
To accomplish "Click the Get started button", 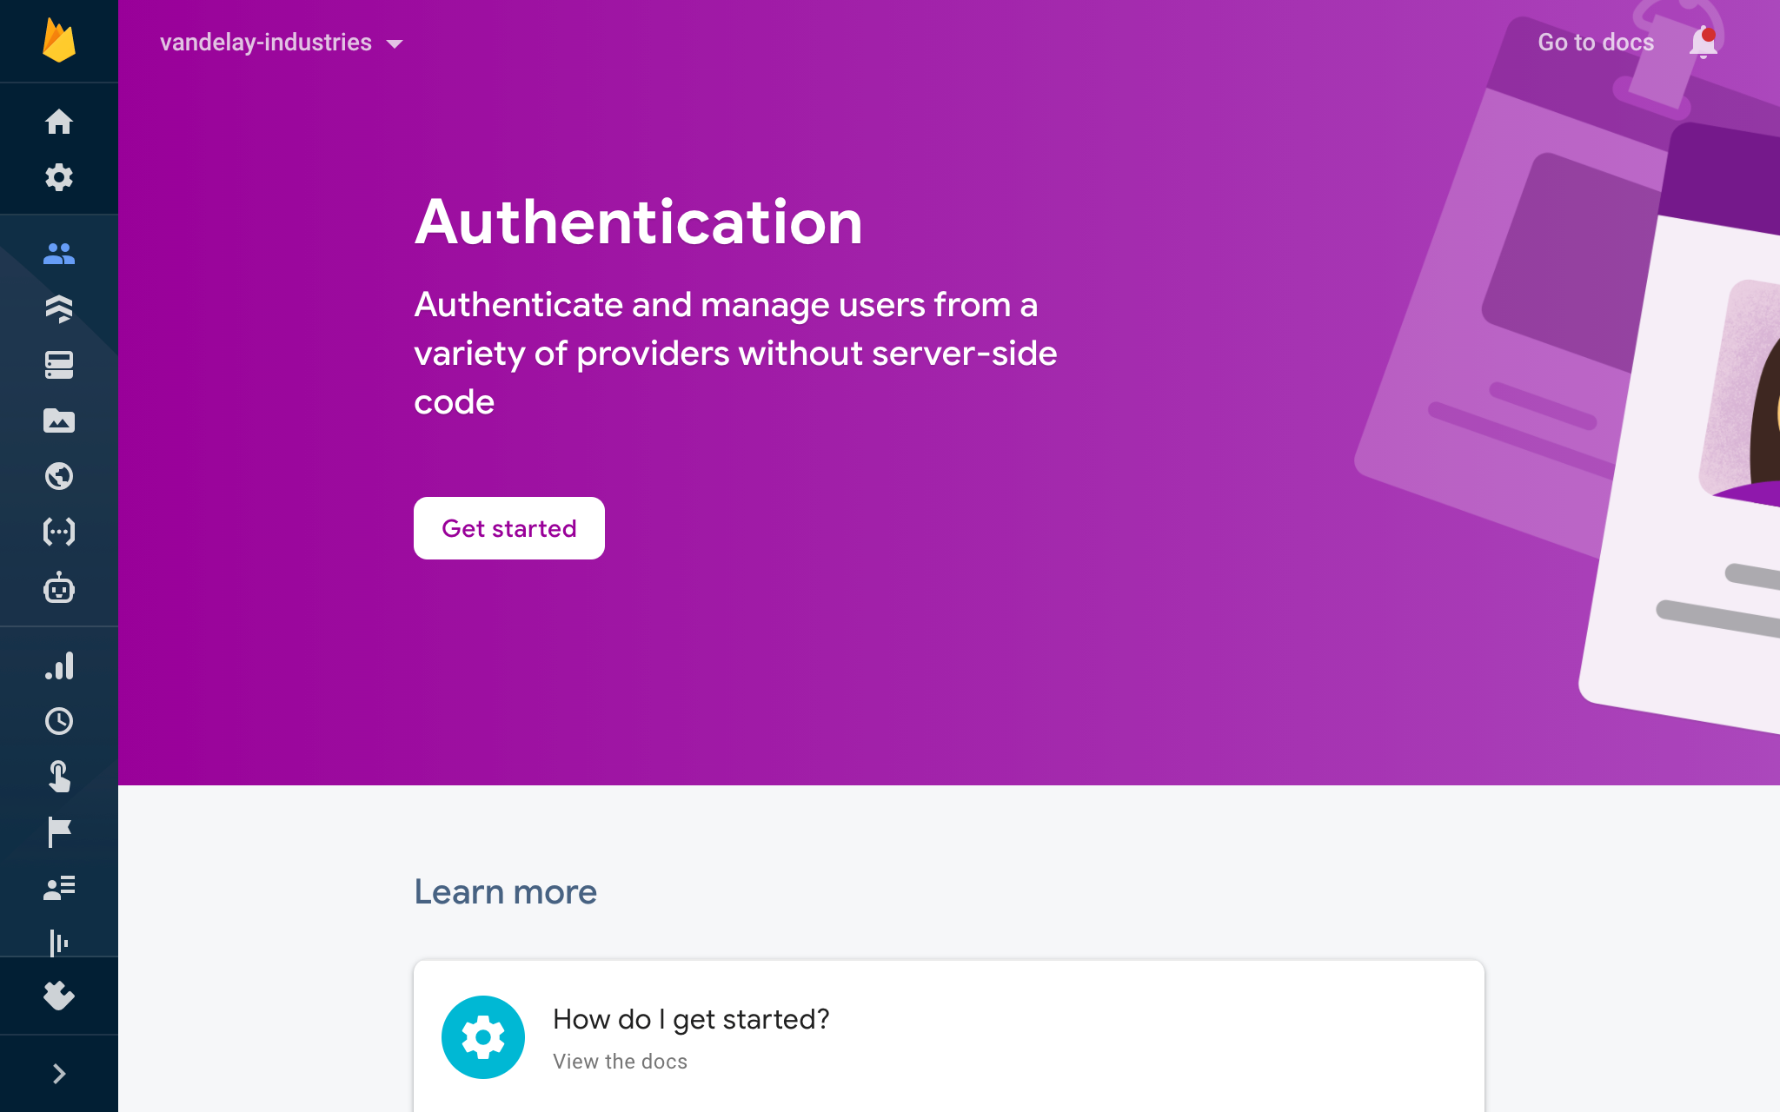I will 509,528.
